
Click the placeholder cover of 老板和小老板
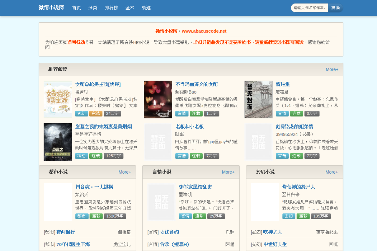tap(158, 142)
